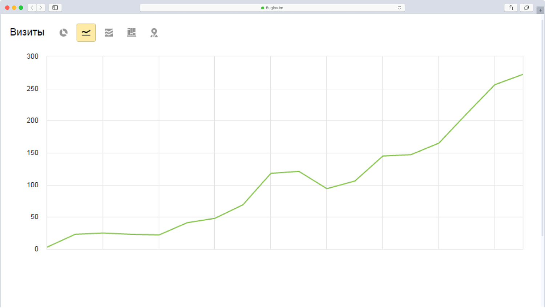Click the Визиты heading
Viewport: 545px width, 308px height.
(x=27, y=32)
